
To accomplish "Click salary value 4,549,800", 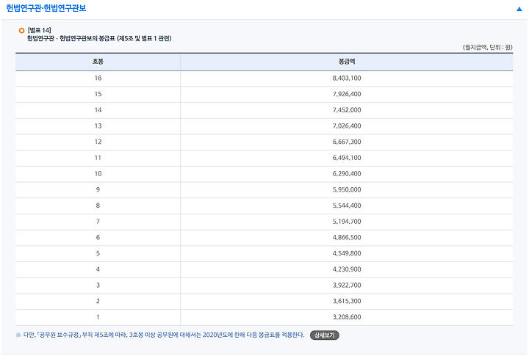I will click(347, 253).
